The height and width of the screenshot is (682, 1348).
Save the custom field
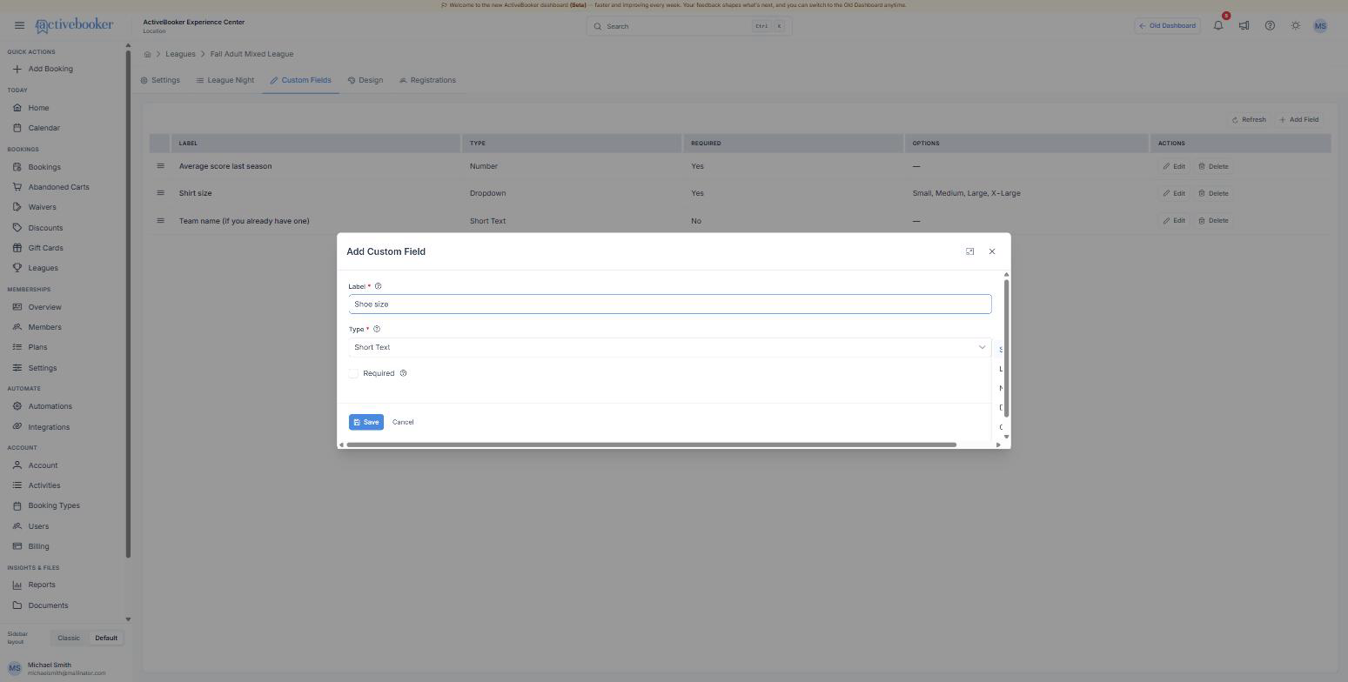(x=366, y=422)
